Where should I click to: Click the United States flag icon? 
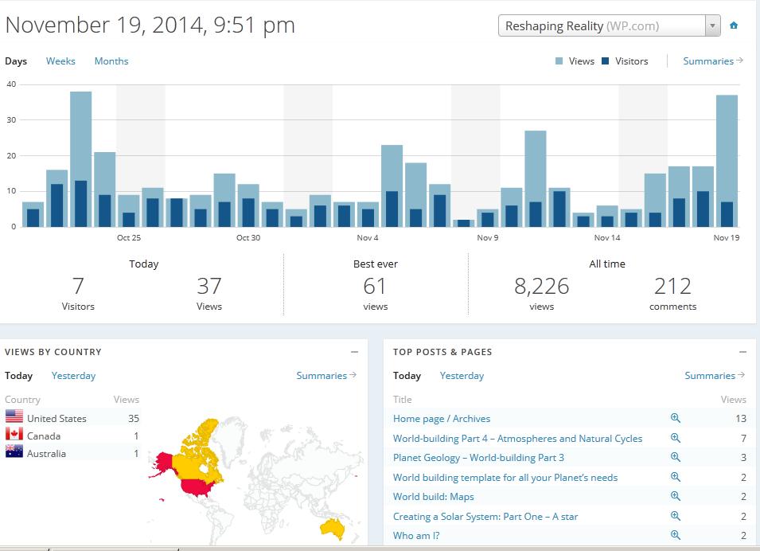(x=14, y=416)
